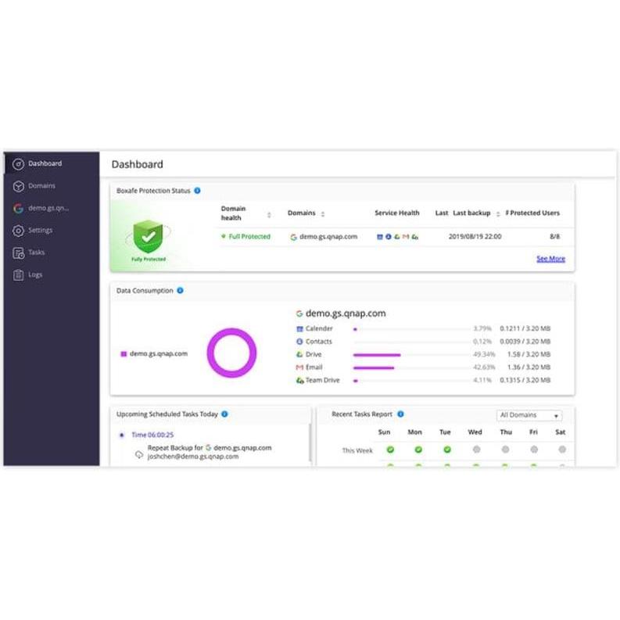Screen dimensions: 620x620
Task: Click the Drive usage progress bar
Action: click(x=411, y=355)
